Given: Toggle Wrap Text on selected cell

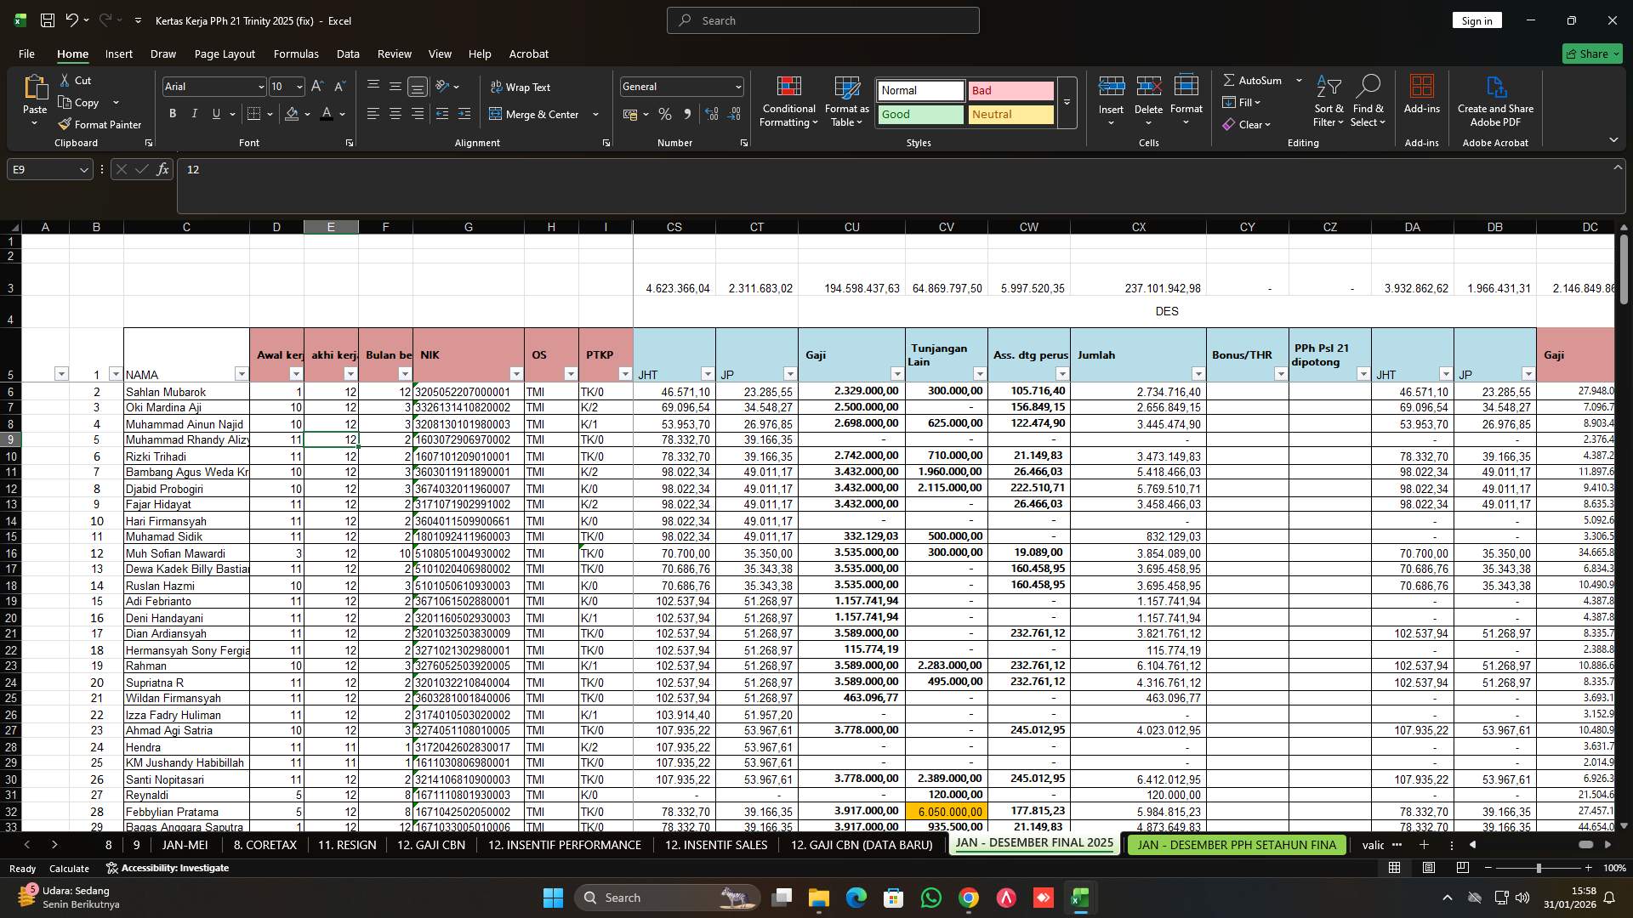Looking at the screenshot, I should 519,87.
